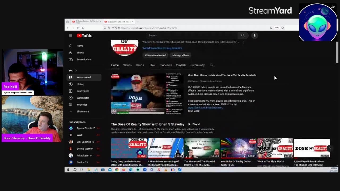Open WWE subscription channel
The height and width of the screenshot is (191, 340).
point(84,135)
